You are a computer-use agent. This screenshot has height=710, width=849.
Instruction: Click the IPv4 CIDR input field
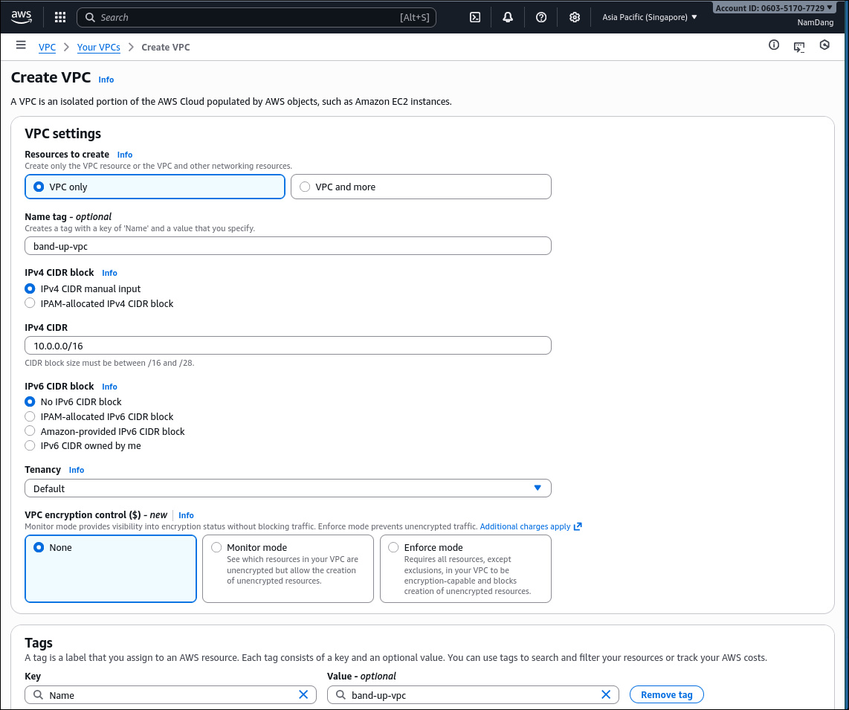(288, 346)
